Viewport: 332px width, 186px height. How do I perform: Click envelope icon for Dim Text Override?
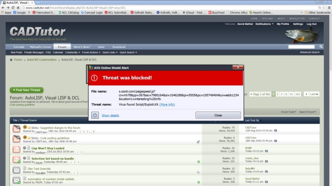(x=16, y=170)
